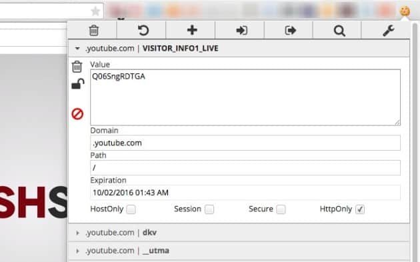Enable the Secure checkbox
Image resolution: width=420 pixels, height=262 pixels.
pos(281,209)
